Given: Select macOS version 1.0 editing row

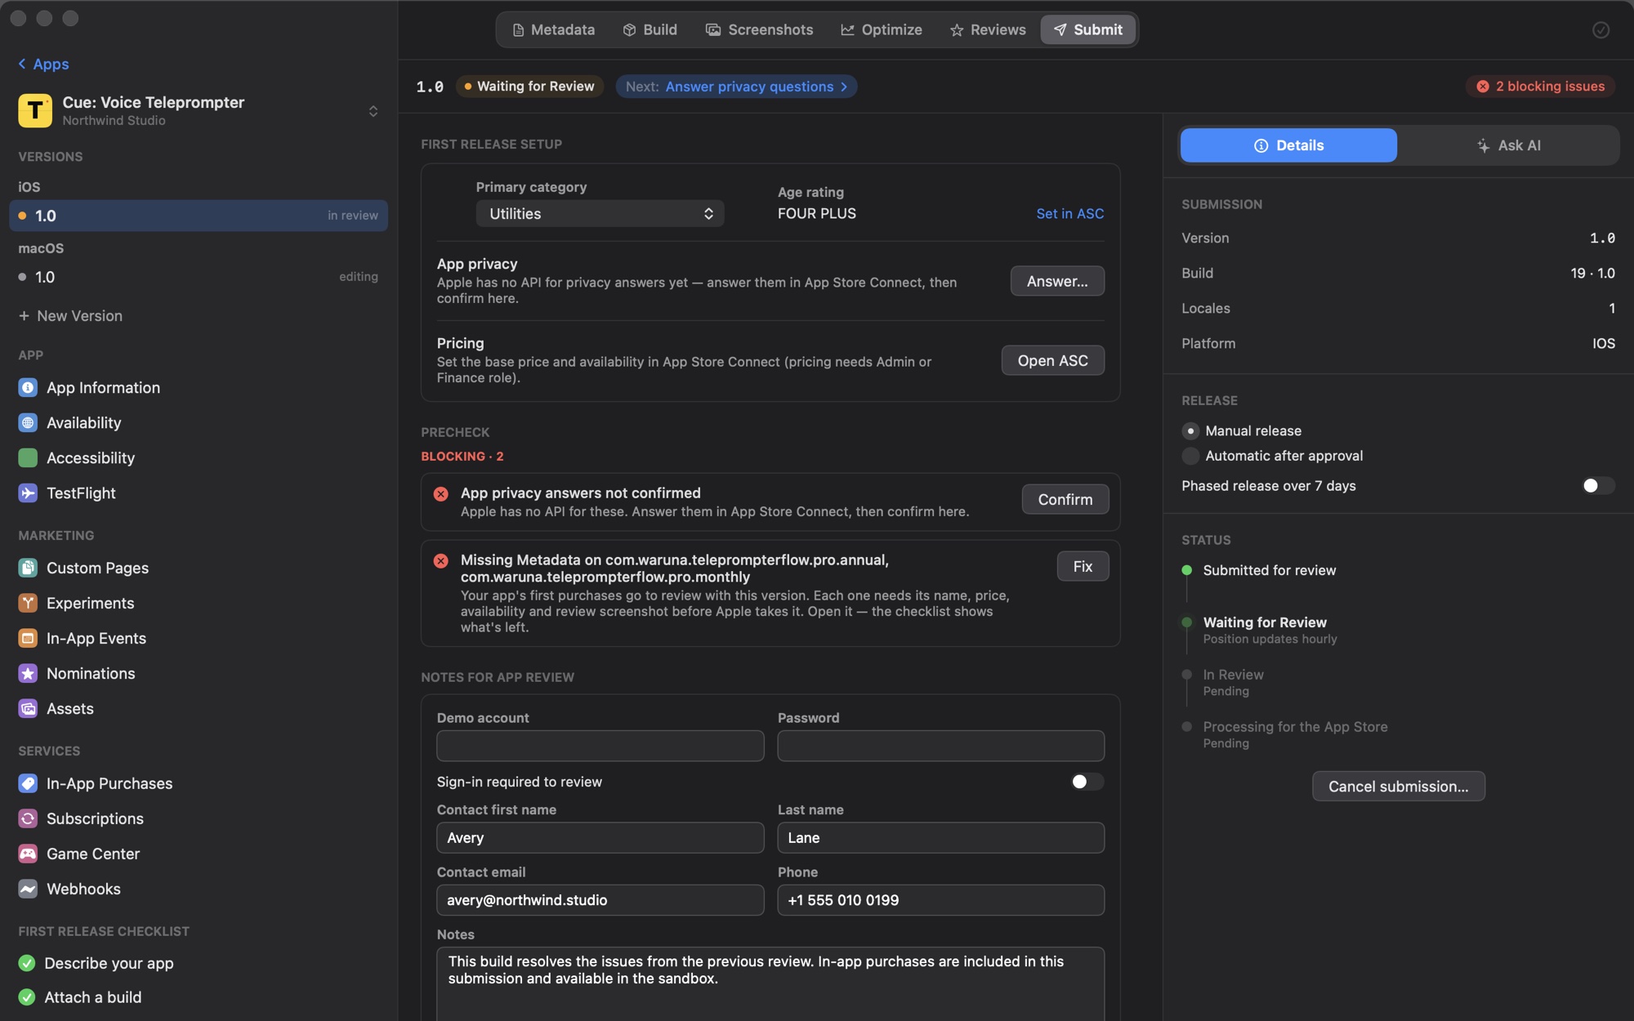Looking at the screenshot, I should (199, 277).
